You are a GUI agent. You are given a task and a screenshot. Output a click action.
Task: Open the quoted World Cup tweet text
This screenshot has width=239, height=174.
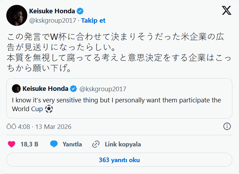tap(116, 104)
